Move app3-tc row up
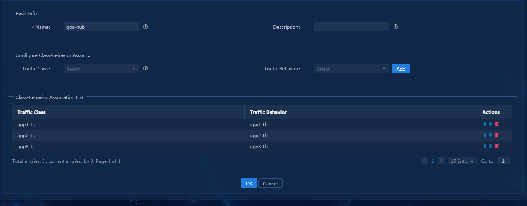The width and height of the screenshot is (527, 206). pyautogui.click(x=485, y=146)
